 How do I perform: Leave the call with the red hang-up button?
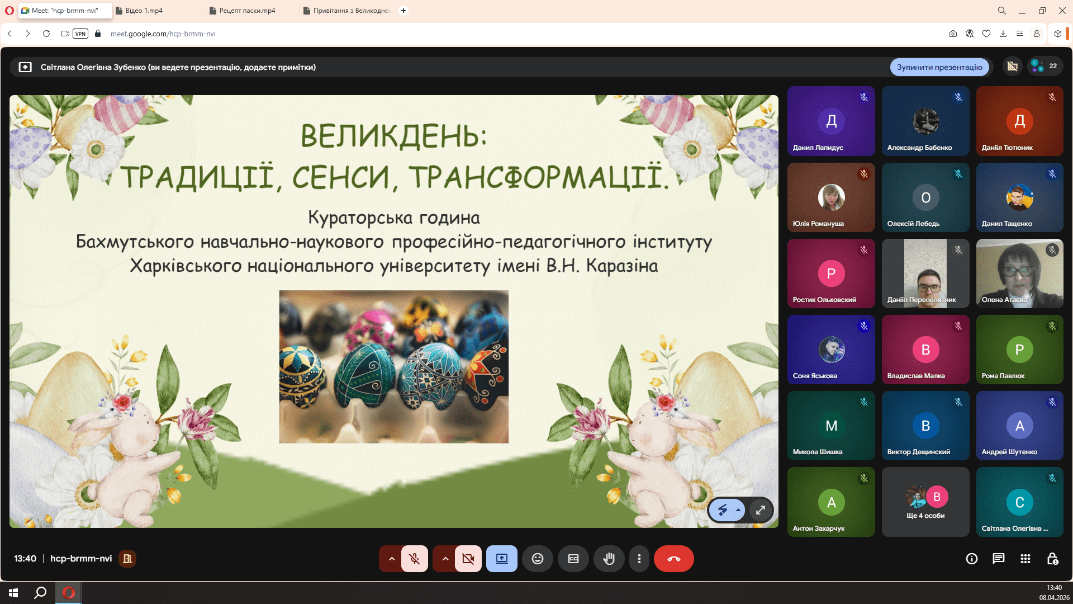(x=673, y=559)
